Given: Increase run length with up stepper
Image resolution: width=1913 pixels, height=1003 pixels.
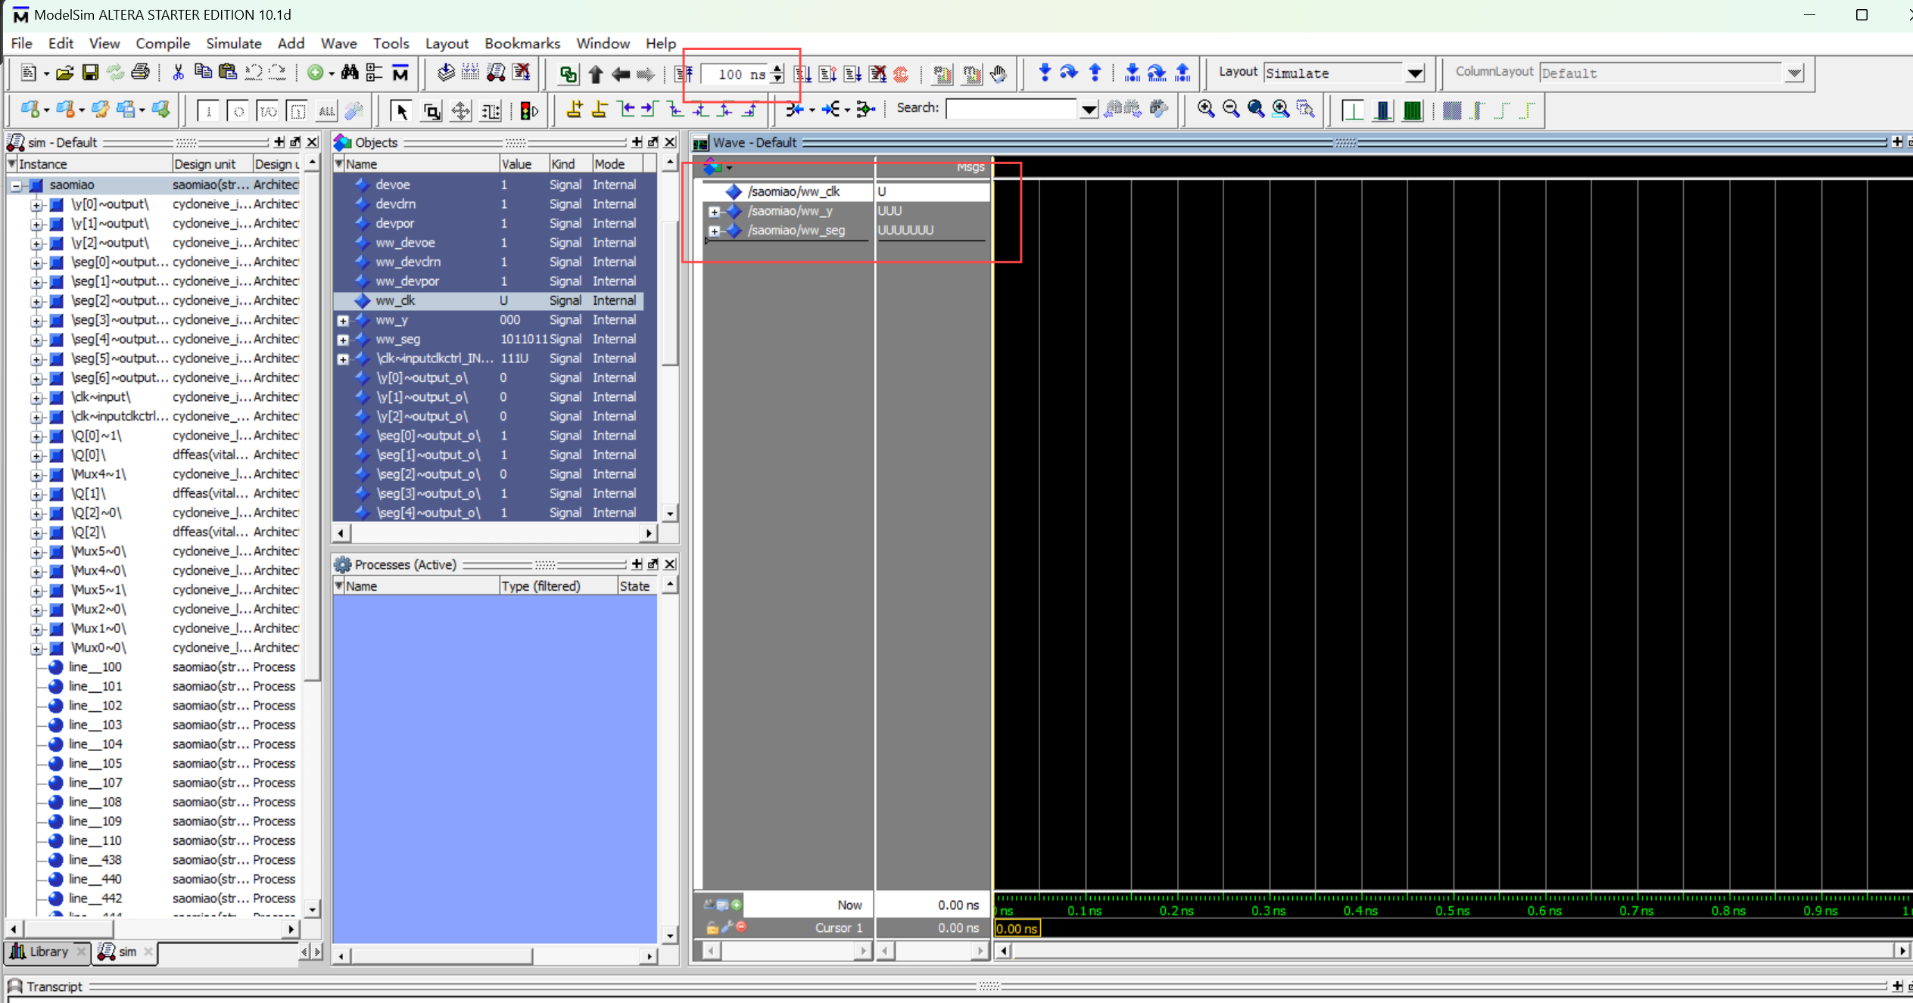Looking at the screenshot, I should (x=777, y=69).
